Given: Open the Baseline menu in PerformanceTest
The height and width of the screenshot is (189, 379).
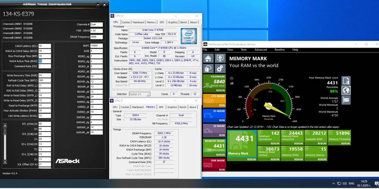Looking at the screenshot, I should click(279, 50).
